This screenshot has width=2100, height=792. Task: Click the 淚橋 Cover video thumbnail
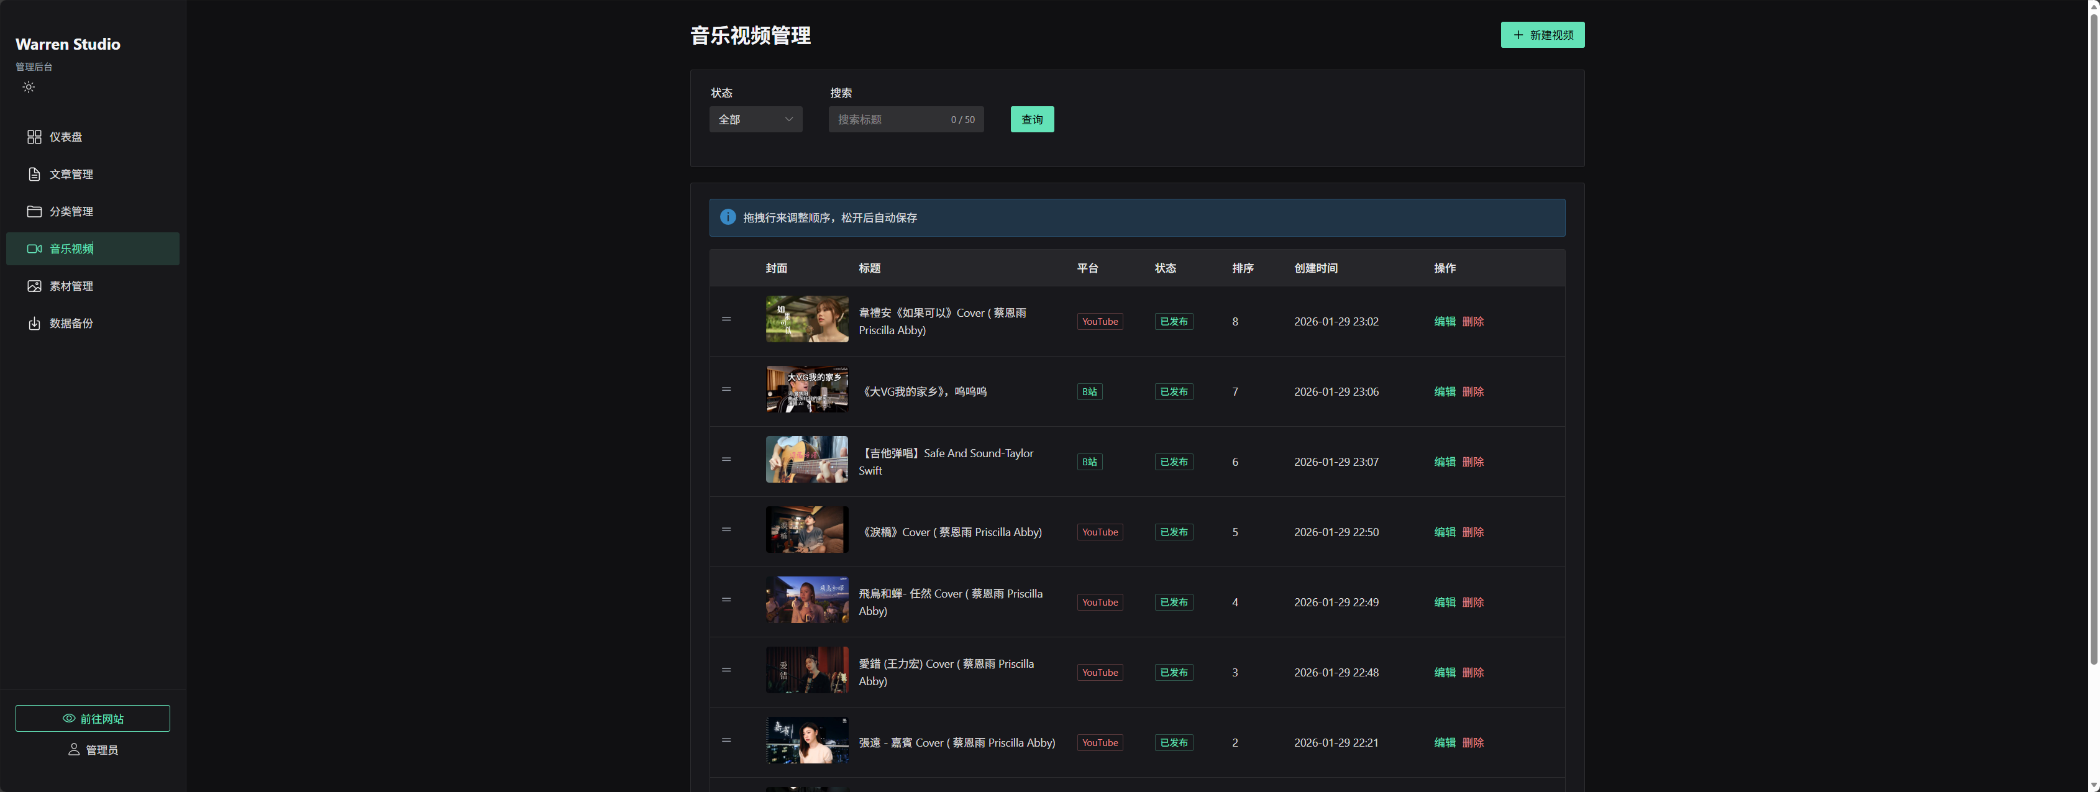point(806,530)
